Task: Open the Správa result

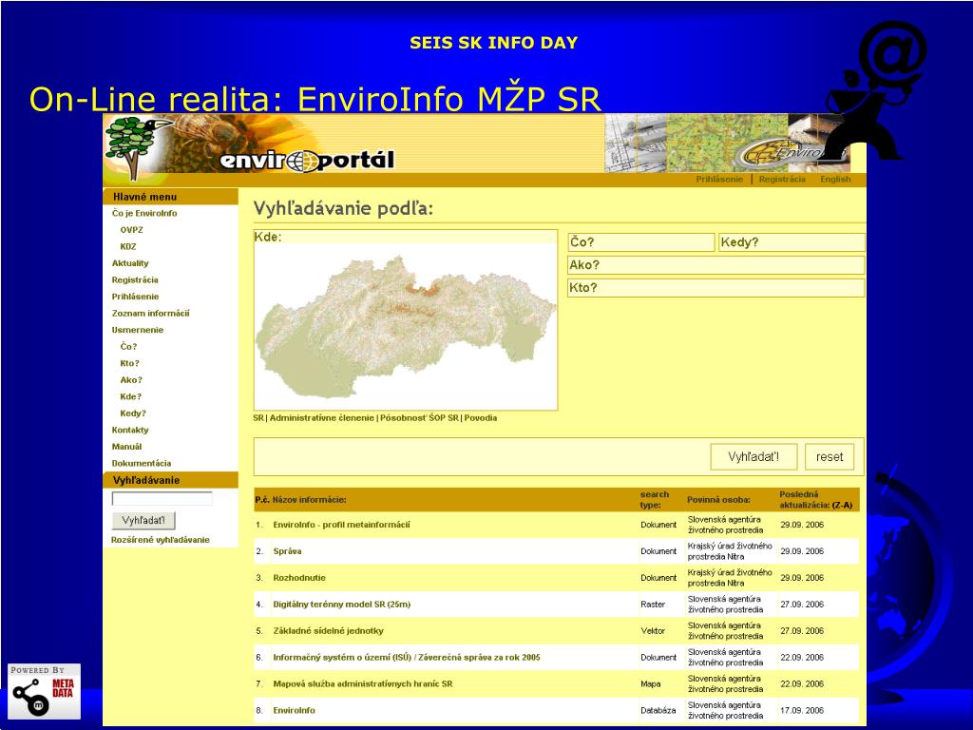Action: 287,551
